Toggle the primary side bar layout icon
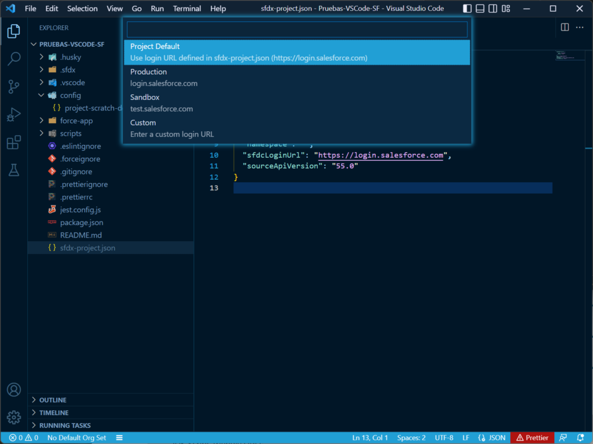The height and width of the screenshot is (444, 593). (x=467, y=8)
